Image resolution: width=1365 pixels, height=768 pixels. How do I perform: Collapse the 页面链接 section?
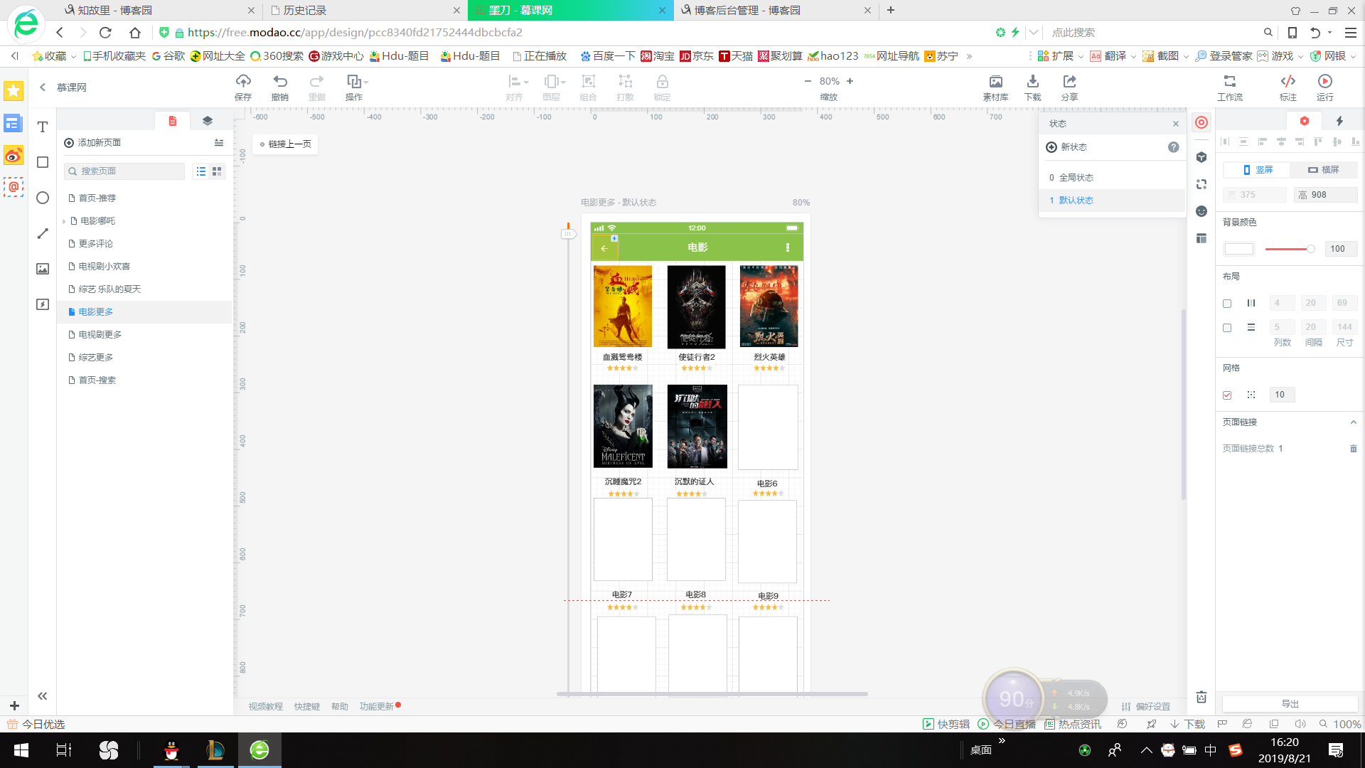pos(1353,422)
